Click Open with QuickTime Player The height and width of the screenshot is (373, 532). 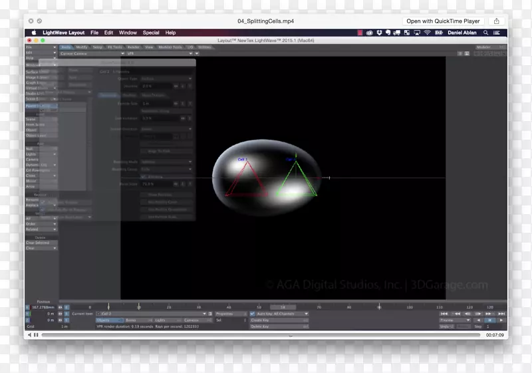(x=443, y=21)
